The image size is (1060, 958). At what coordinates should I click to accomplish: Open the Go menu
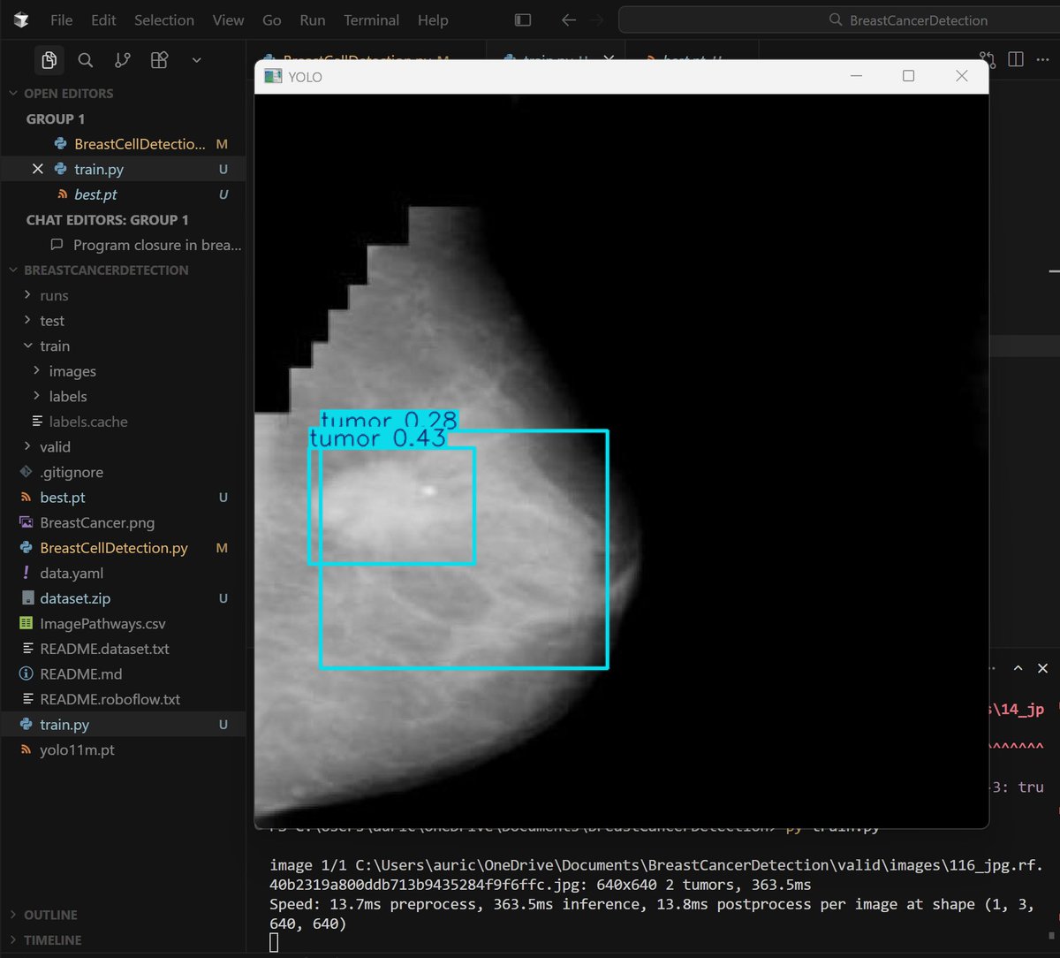pyautogui.click(x=272, y=20)
